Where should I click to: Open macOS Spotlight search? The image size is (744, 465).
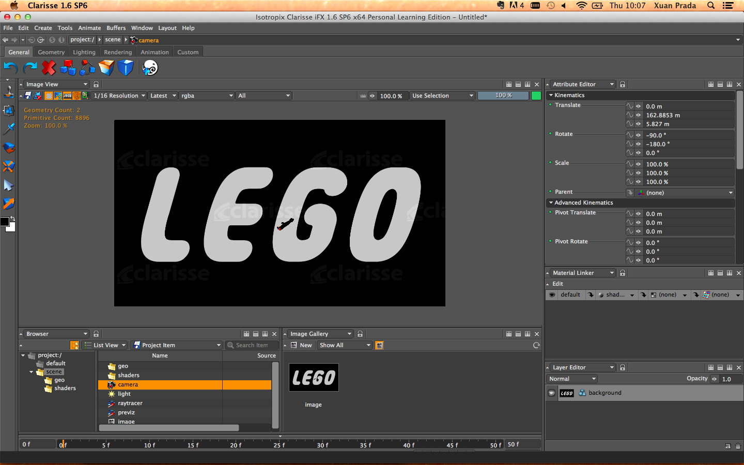711,6
